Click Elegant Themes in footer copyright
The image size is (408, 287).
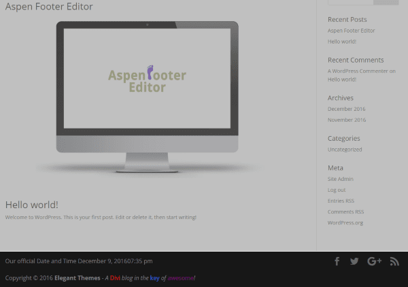point(77,277)
